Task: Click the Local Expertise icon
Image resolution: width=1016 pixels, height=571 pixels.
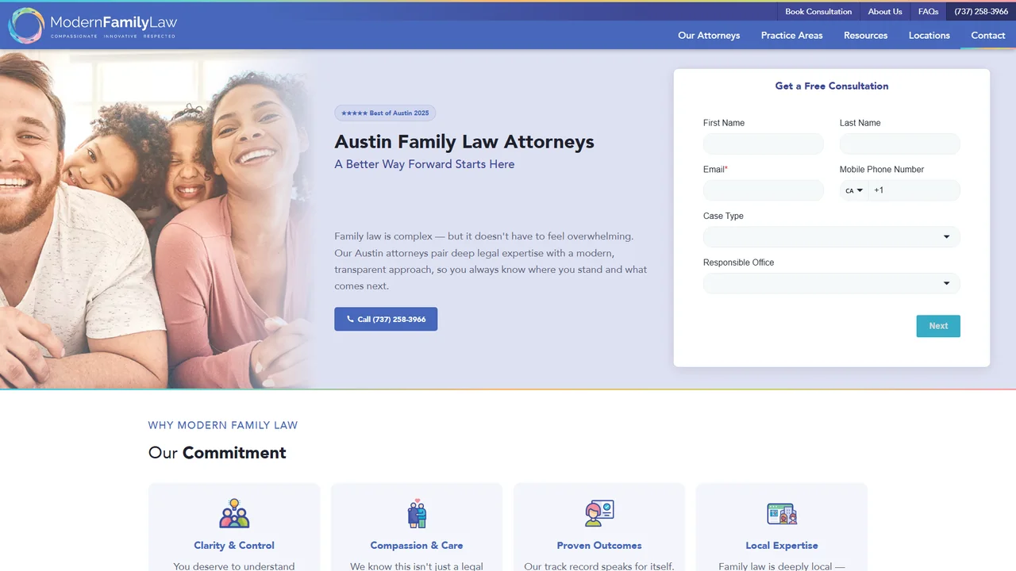Action: (782, 513)
